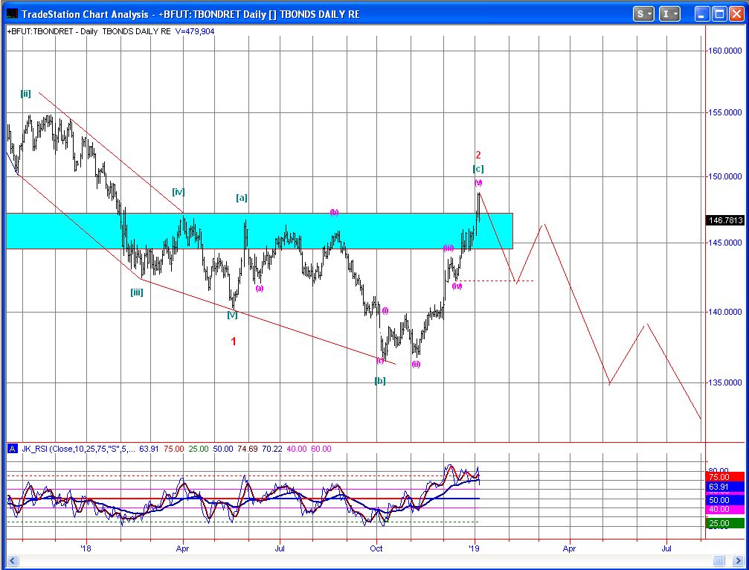Click the V=479,904 volume readout
The image size is (749, 570).
click(195, 31)
